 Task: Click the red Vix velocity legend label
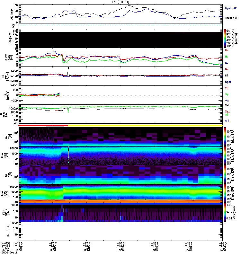(227, 88)
